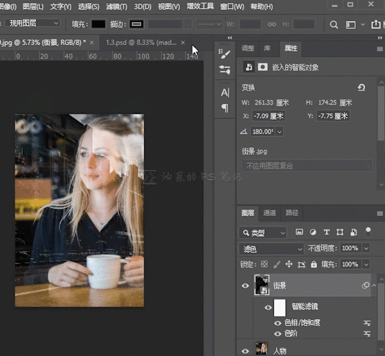
Task: Open the 3D(D) menu
Action: [x=142, y=6]
